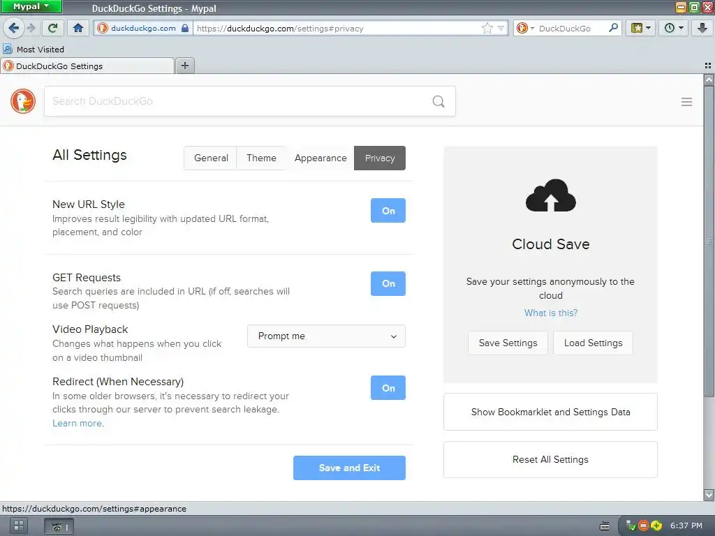Go back with the back arrow button
715x536 pixels.
pyautogui.click(x=14, y=28)
